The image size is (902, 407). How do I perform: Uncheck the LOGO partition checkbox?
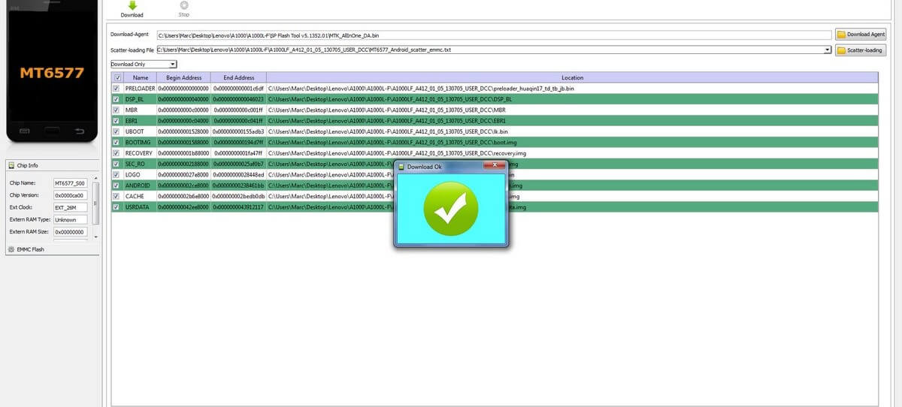coord(116,174)
